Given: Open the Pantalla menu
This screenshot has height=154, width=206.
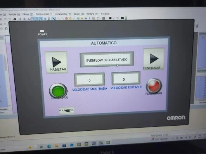Looking at the screenshot, I should tap(14, 14).
